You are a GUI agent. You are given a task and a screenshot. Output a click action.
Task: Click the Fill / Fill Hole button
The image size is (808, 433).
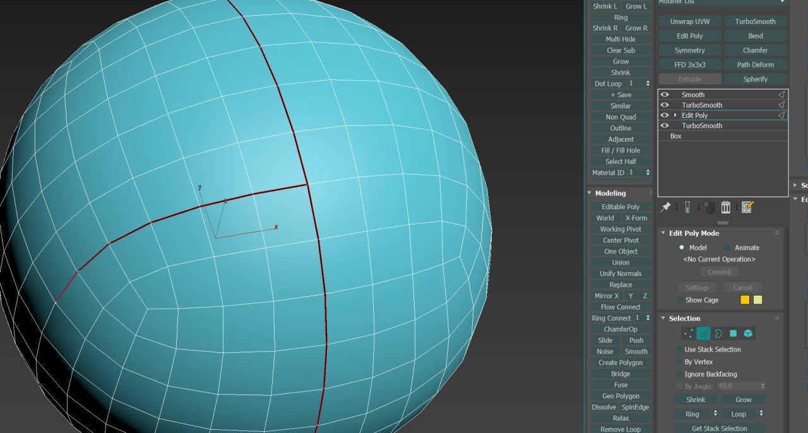click(x=621, y=151)
